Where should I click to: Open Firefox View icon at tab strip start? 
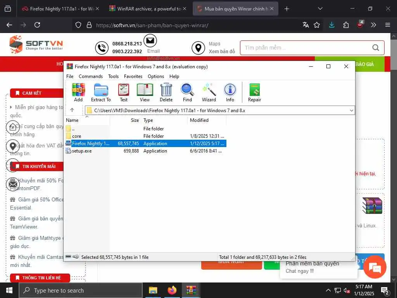[x=8, y=9]
